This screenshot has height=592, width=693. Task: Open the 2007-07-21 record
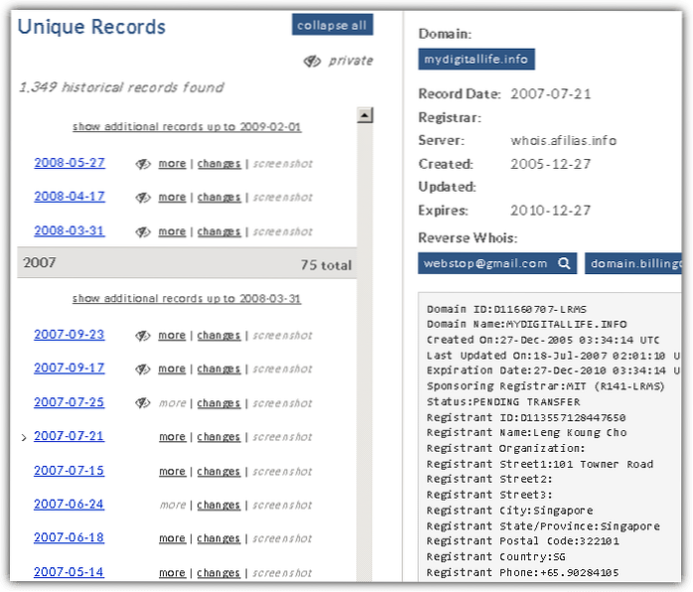click(x=69, y=436)
